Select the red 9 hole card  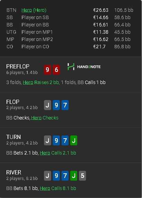47,70
